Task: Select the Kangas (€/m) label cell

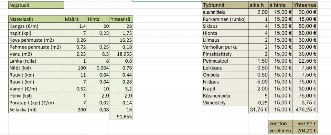Action: 36,26
